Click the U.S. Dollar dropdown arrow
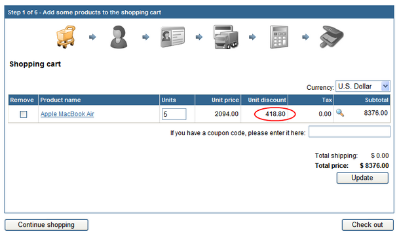This screenshot has width=399, height=244. (385, 86)
